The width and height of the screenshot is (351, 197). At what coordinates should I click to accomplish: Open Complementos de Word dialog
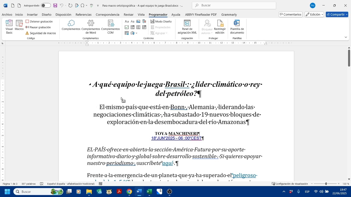91,27
